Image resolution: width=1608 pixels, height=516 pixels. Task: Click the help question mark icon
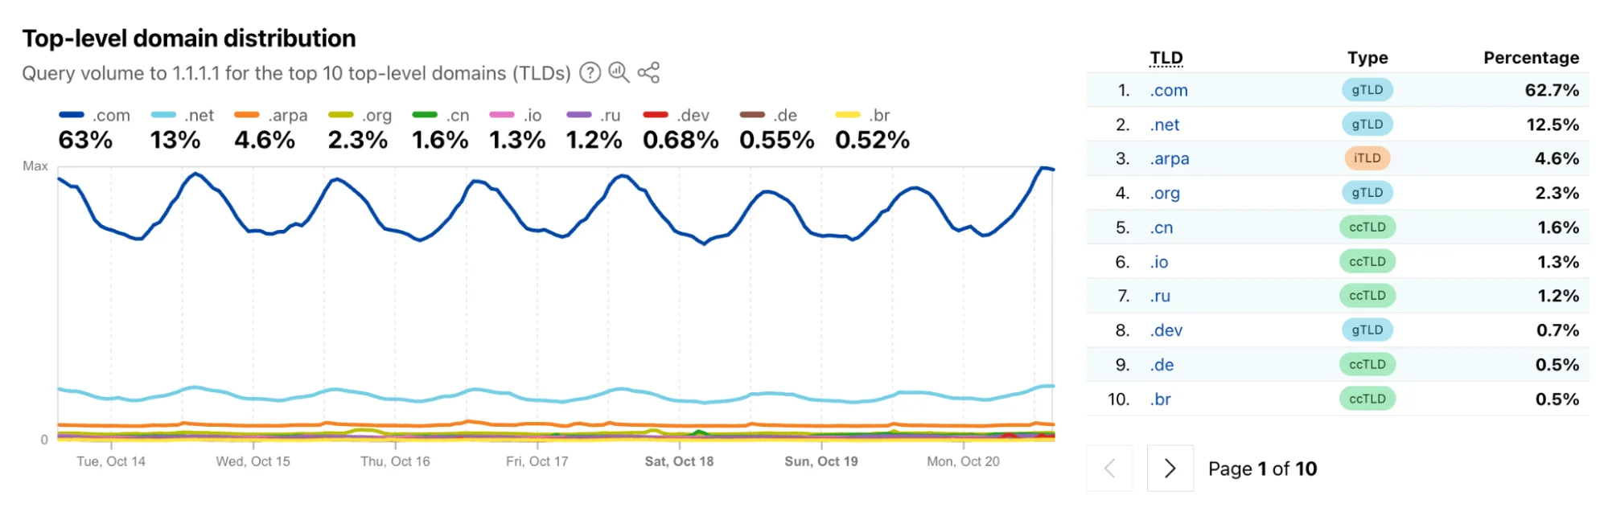(x=590, y=73)
